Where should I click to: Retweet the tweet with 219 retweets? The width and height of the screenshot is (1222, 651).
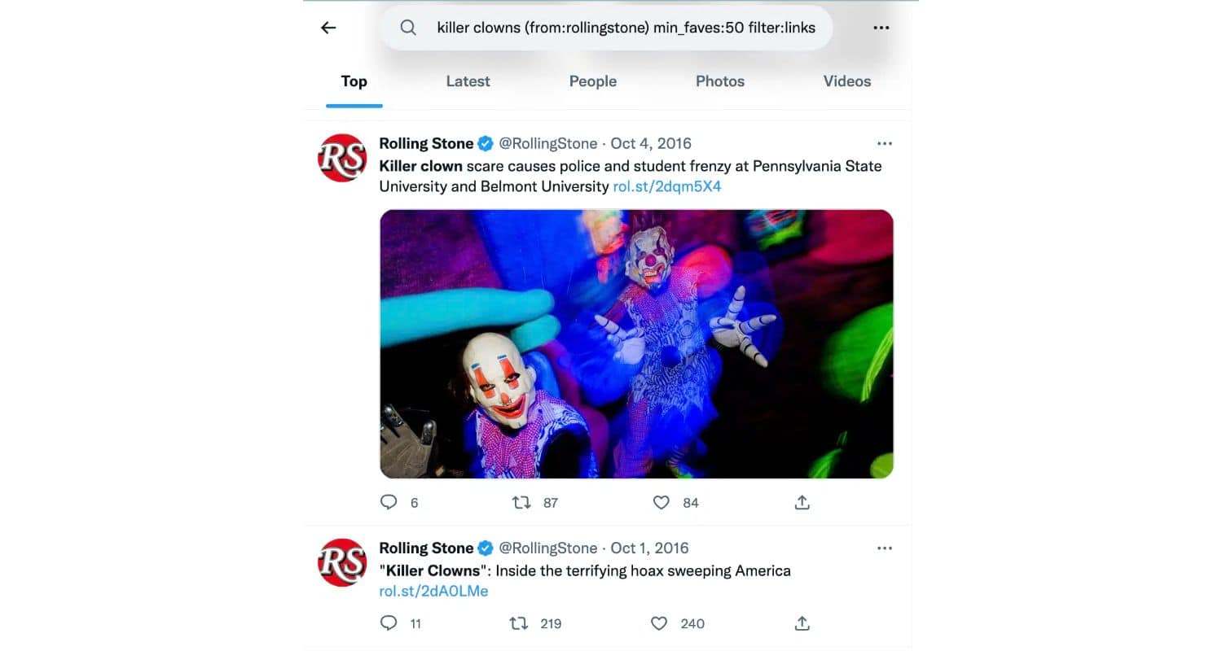click(x=518, y=623)
